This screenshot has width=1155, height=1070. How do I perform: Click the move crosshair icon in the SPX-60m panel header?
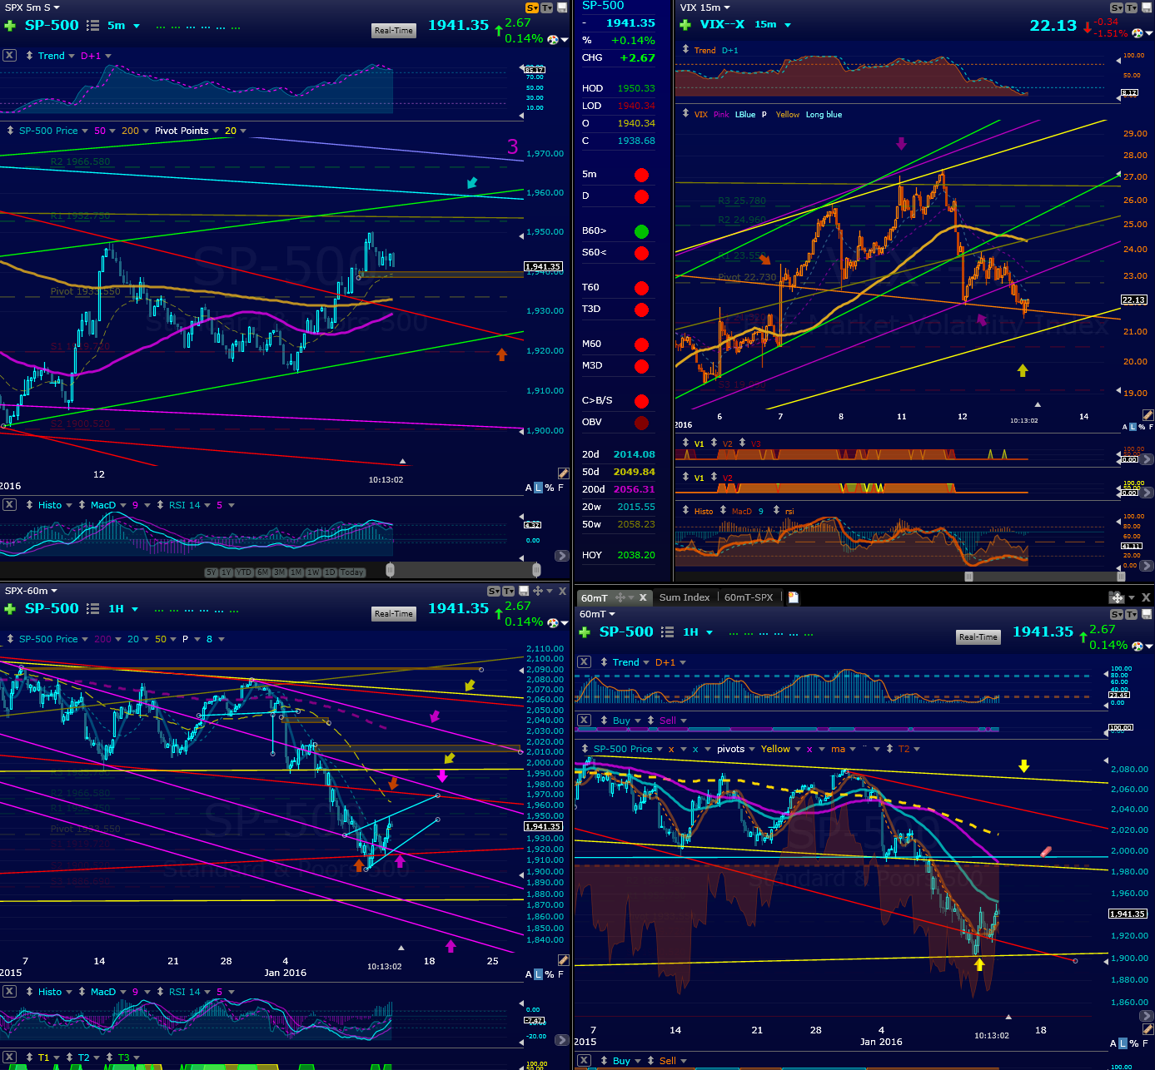point(538,591)
